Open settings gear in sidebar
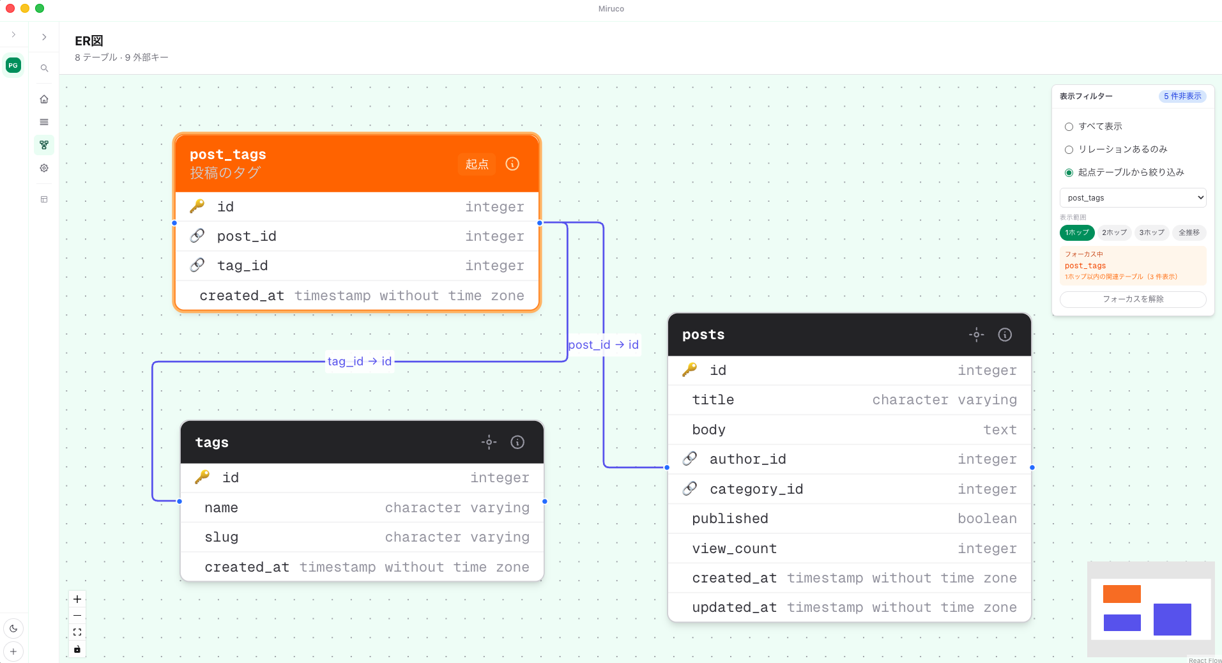The height and width of the screenshot is (663, 1222). coord(44,168)
